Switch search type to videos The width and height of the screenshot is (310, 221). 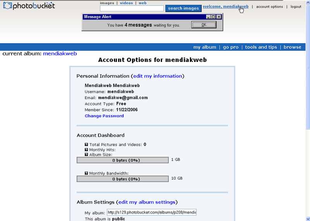point(126,3)
